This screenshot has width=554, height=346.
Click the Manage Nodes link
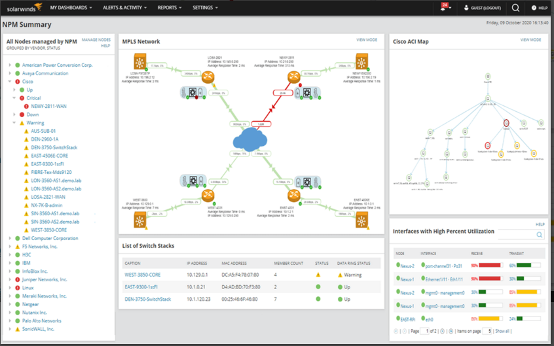(96, 40)
